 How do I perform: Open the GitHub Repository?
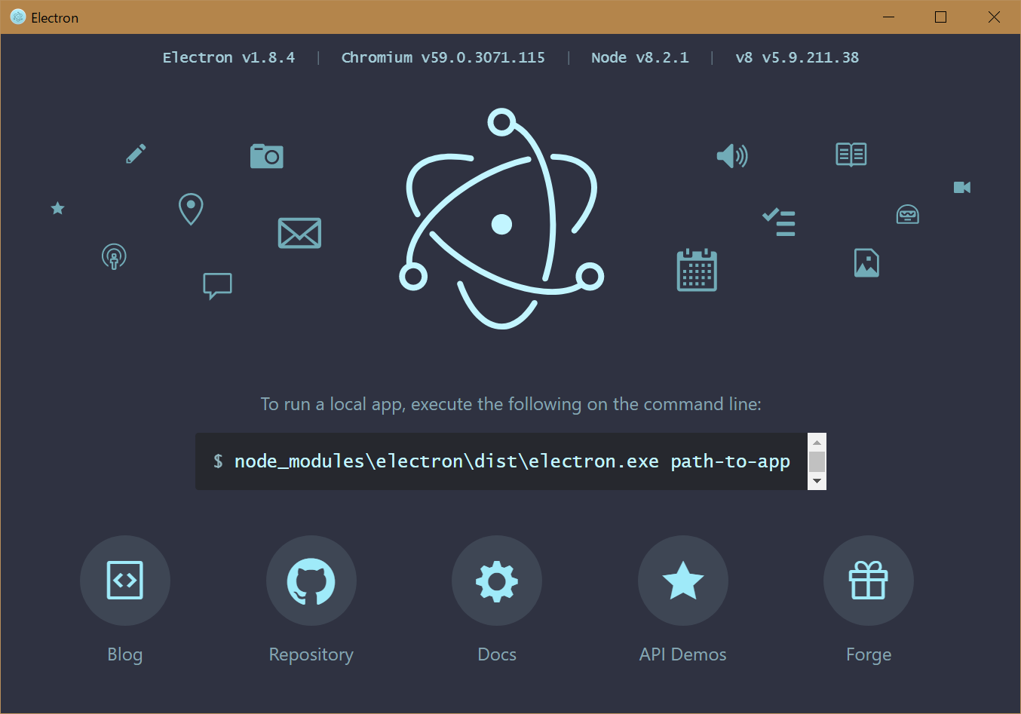click(311, 581)
